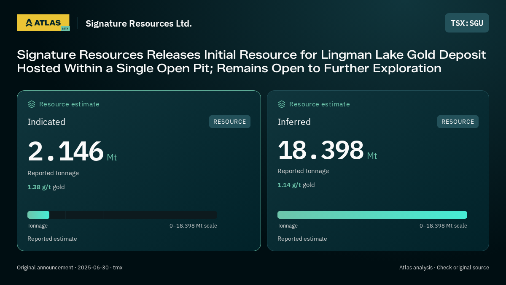
Task: Click the scale label in Indicated card
Action: click(193, 226)
